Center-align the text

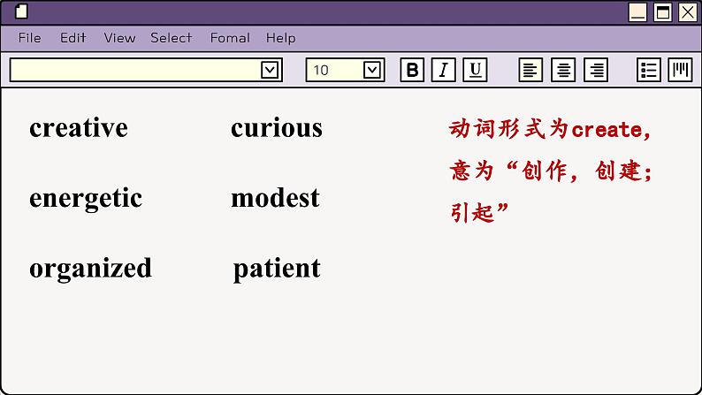pos(563,71)
